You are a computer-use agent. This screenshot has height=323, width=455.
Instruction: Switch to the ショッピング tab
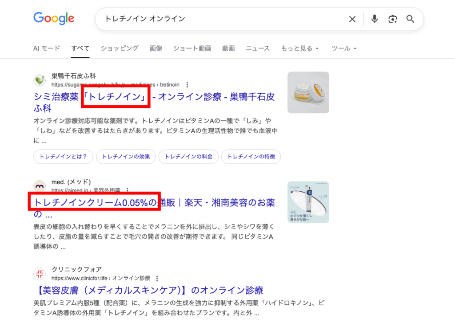[x=119, y=48]
